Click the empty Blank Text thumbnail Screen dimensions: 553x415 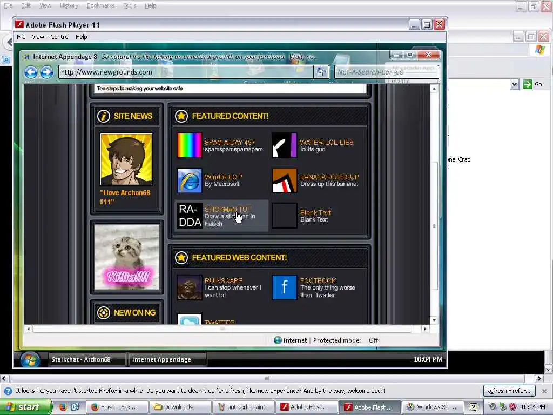coord(285,216)
